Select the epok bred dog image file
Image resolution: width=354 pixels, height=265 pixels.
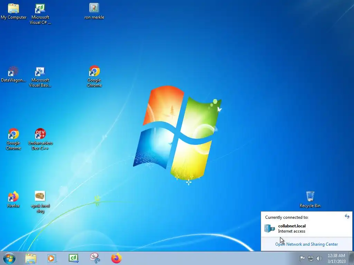pyautogui.click(x=40, y=202)
